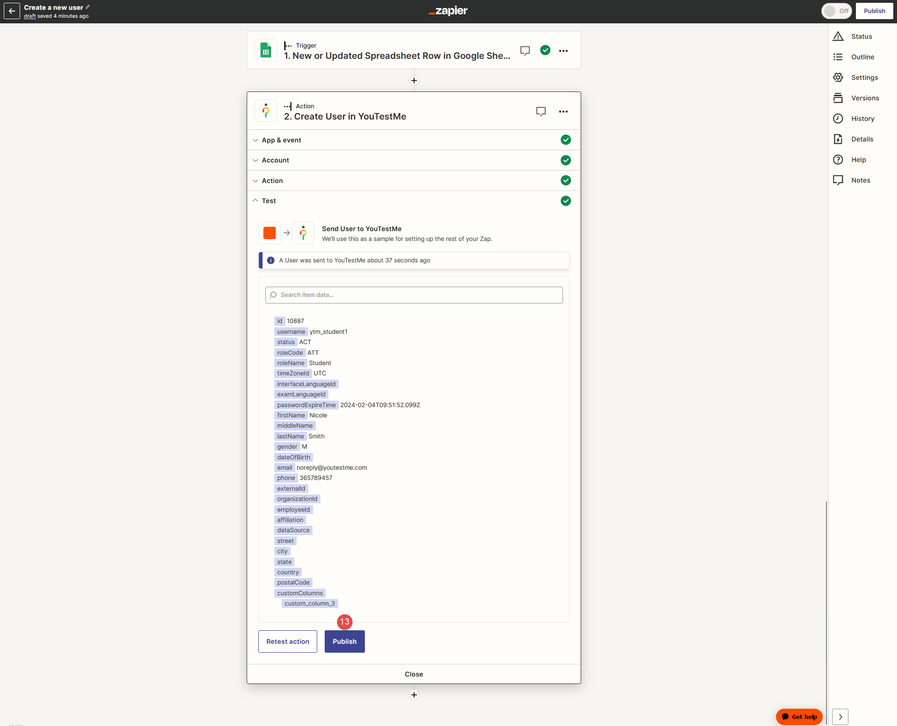897x726 pixels.
Task: Click the green check on Trigger step
Action: pyautogui.click(x=545, y=50)
